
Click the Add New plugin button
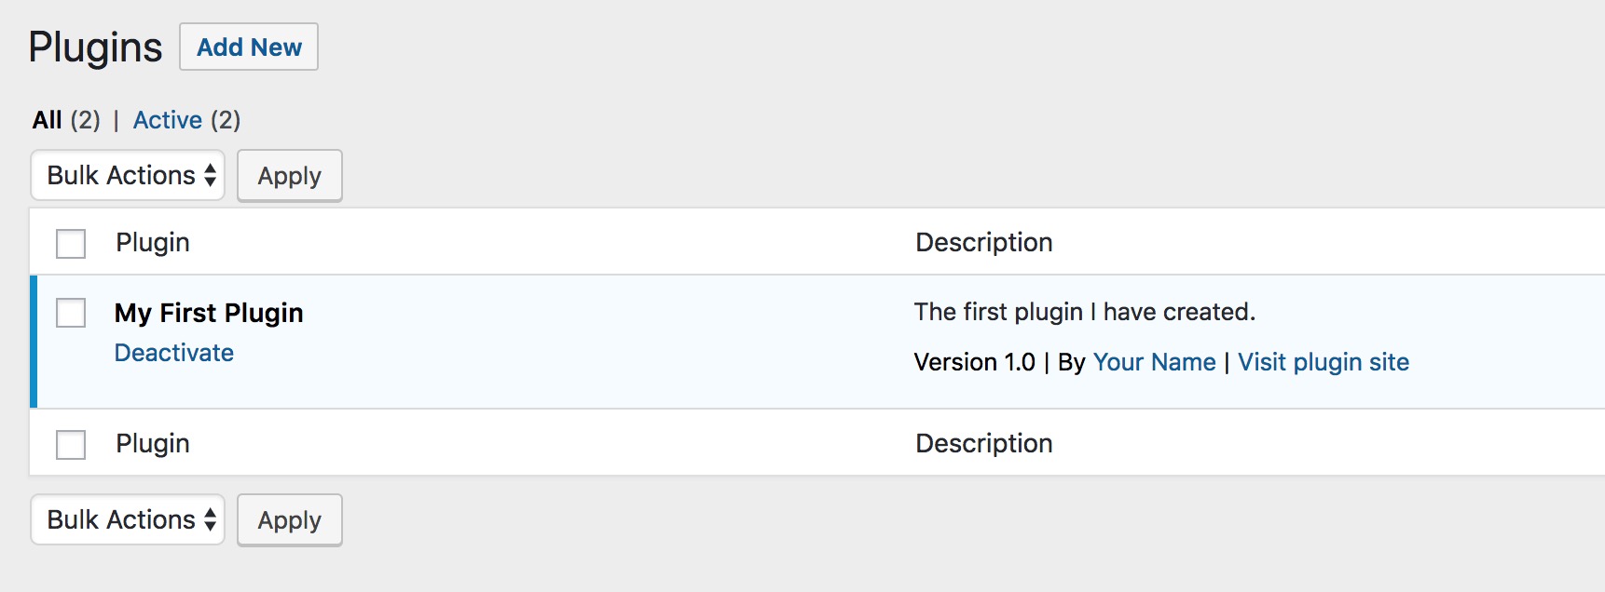[248, 46]
